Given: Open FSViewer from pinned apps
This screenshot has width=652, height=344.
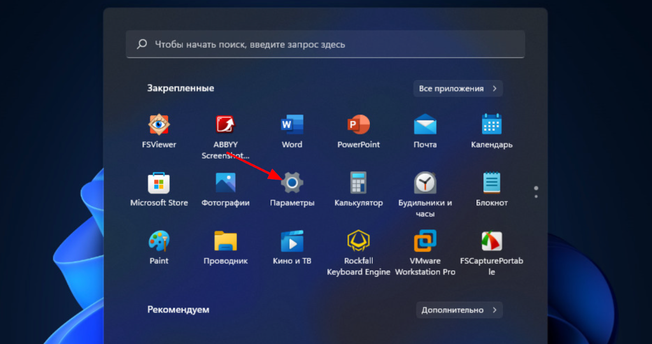Looking at the screenshot, I should pos(159,124).
